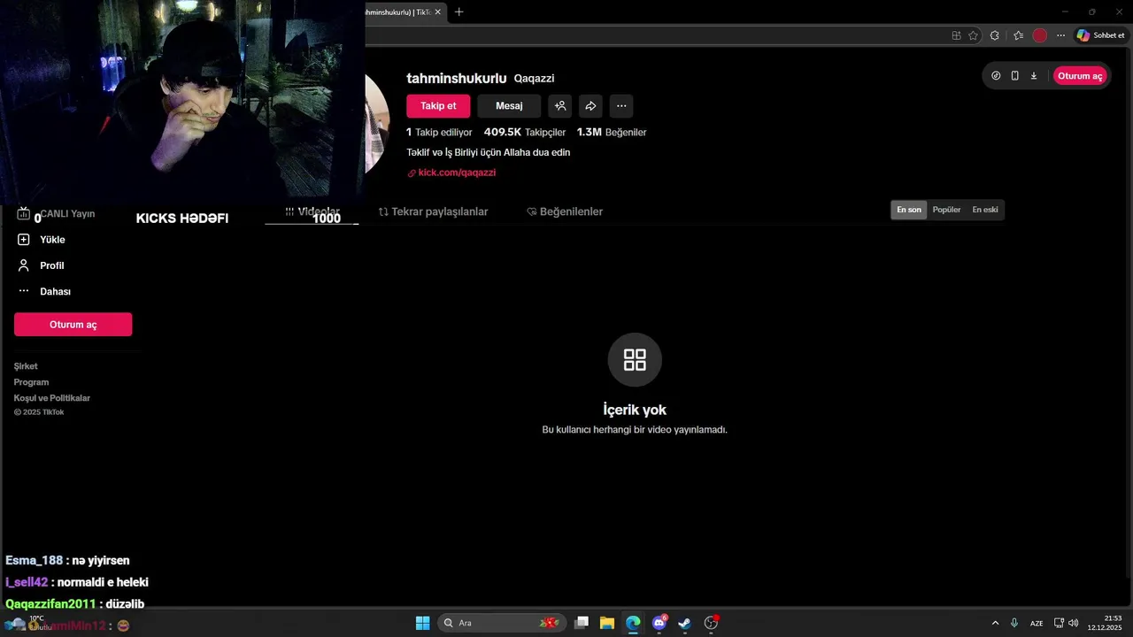Click the Mesaj button
This screenshot has width=1133, height=637.
coord(509,106)
